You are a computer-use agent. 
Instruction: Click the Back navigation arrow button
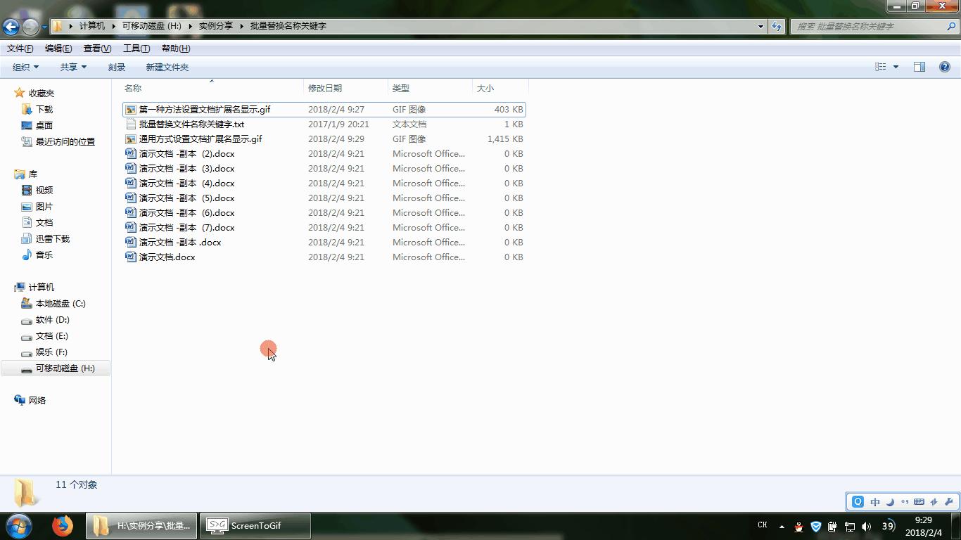click(11, 27)
